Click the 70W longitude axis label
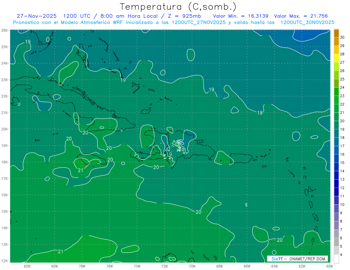This screenshot has height=270, width=350. coord(192,266)
